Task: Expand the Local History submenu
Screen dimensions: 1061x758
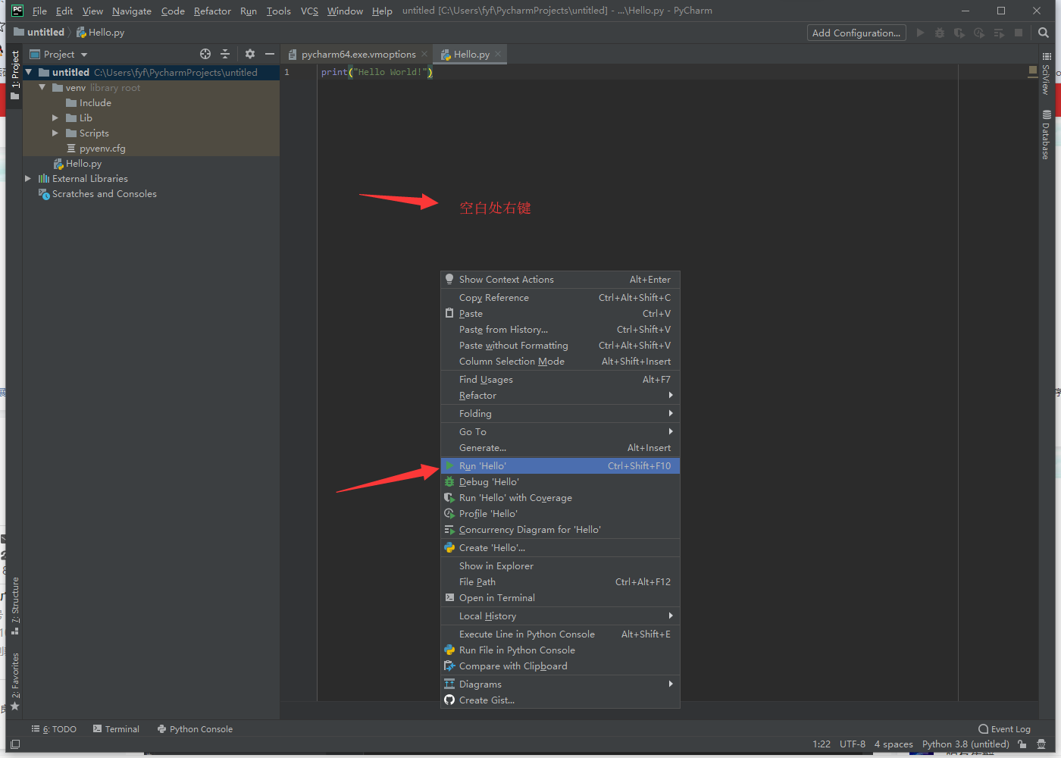Action: [x=560, y=615]
